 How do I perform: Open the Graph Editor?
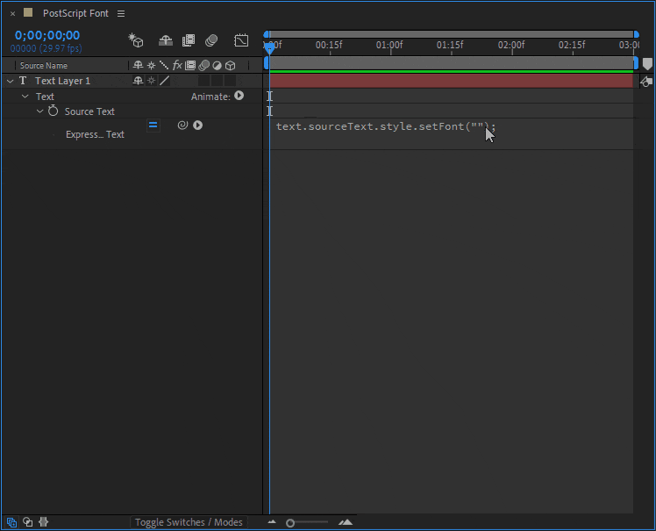coord(241,40)
